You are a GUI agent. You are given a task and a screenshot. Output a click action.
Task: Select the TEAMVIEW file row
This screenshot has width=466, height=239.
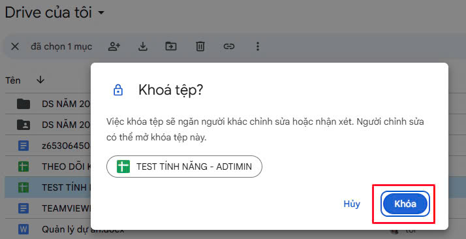[48, 208]
